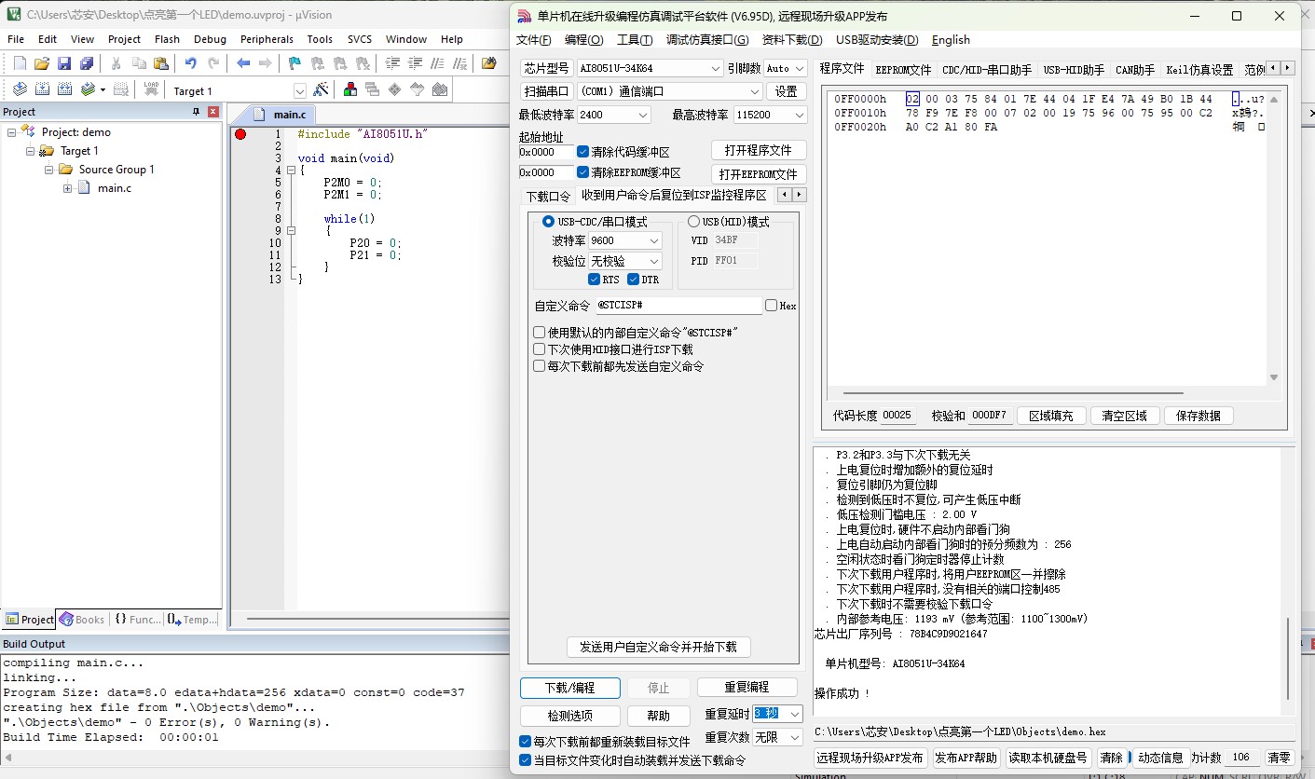Open the Peripherals menu in µVision

tap(267, 39)
